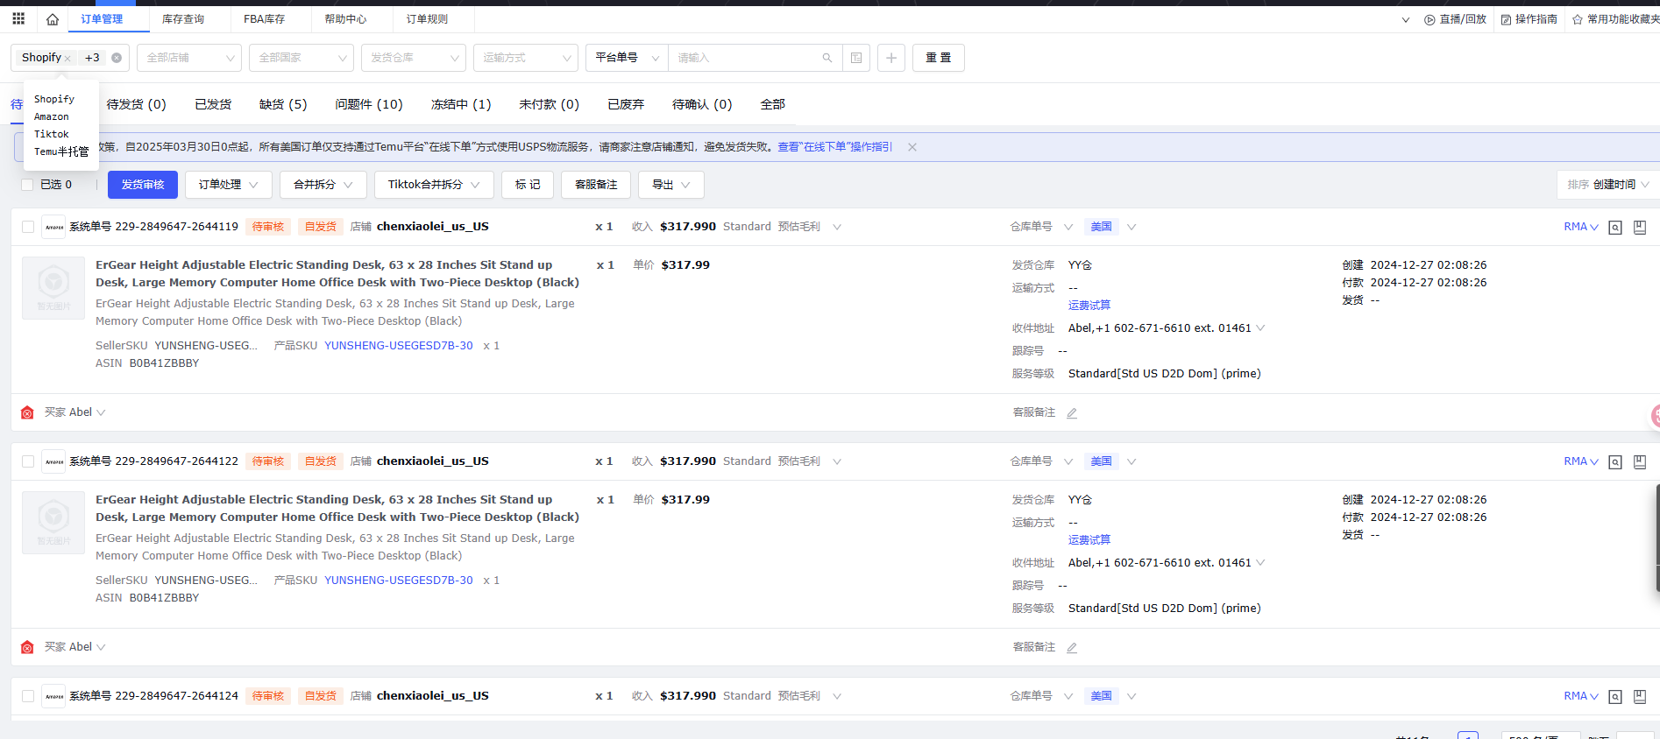This screenshot has height=739, width=1660.
Task: Select checkbox for order 229-2849647-2644122
Action: click(28, 461)
